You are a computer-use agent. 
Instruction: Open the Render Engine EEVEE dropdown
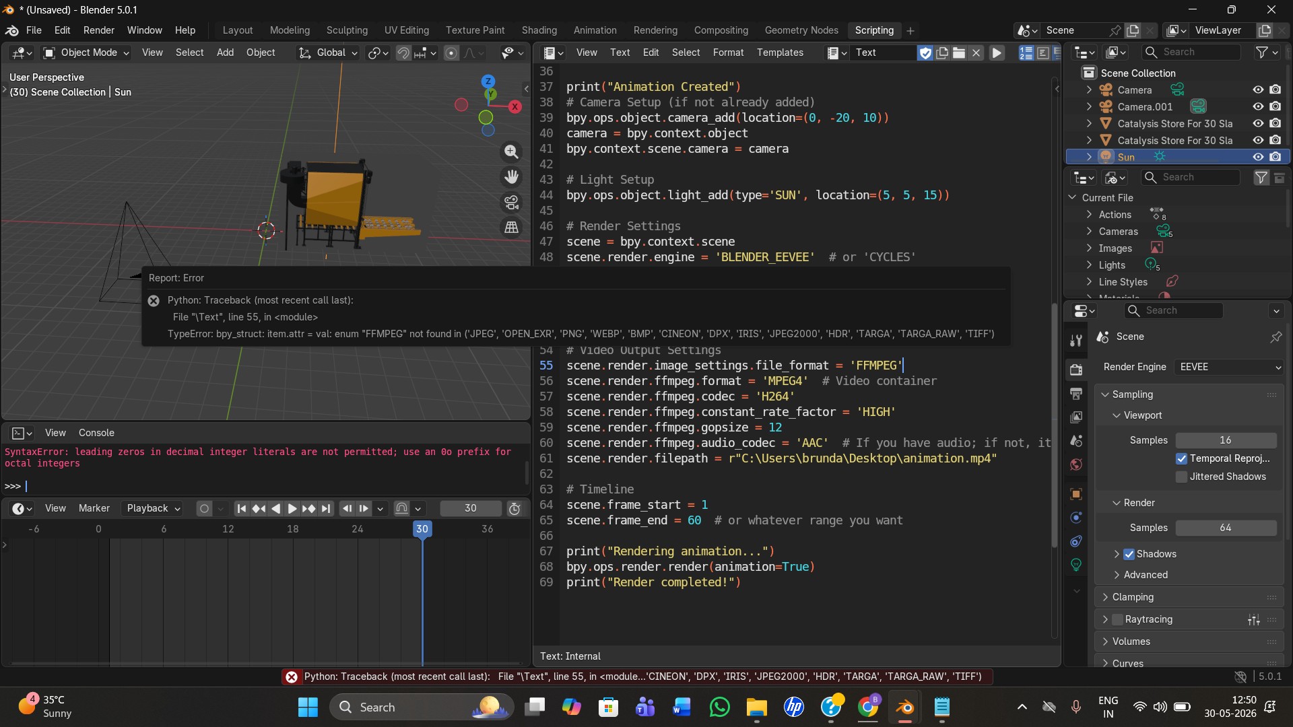(1229, 367)
